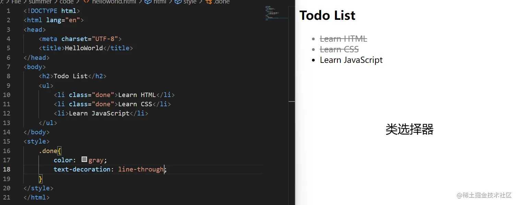Select the ".done" breadcrumb label
This screenshot has height=205, width=518.
(x=221, y=2)
